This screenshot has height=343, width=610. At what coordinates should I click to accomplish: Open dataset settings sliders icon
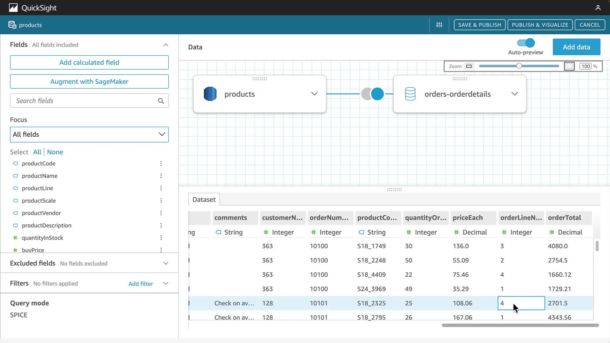point(439,25)
